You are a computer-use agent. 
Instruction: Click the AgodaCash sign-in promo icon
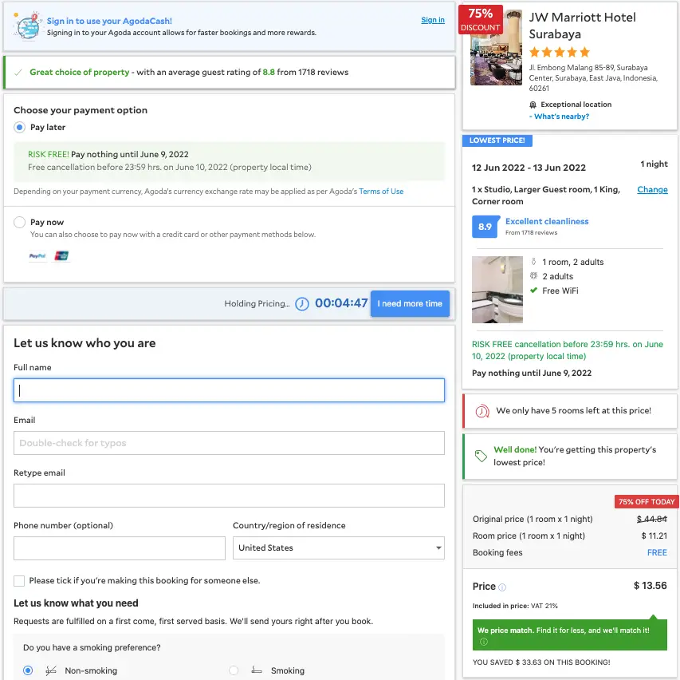[27, 26]
